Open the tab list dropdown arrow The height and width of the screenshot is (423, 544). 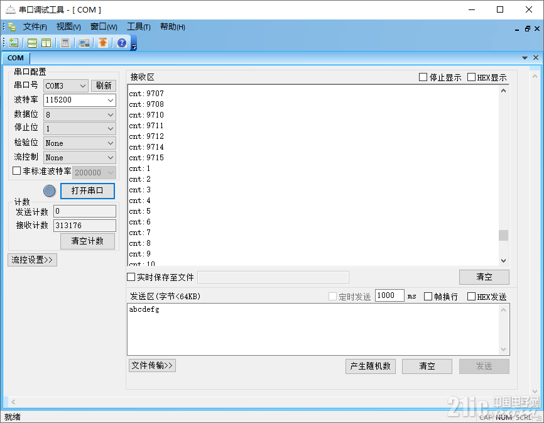525,58
